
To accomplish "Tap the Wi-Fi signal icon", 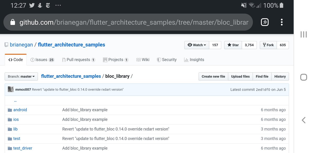I will [252, 5].
